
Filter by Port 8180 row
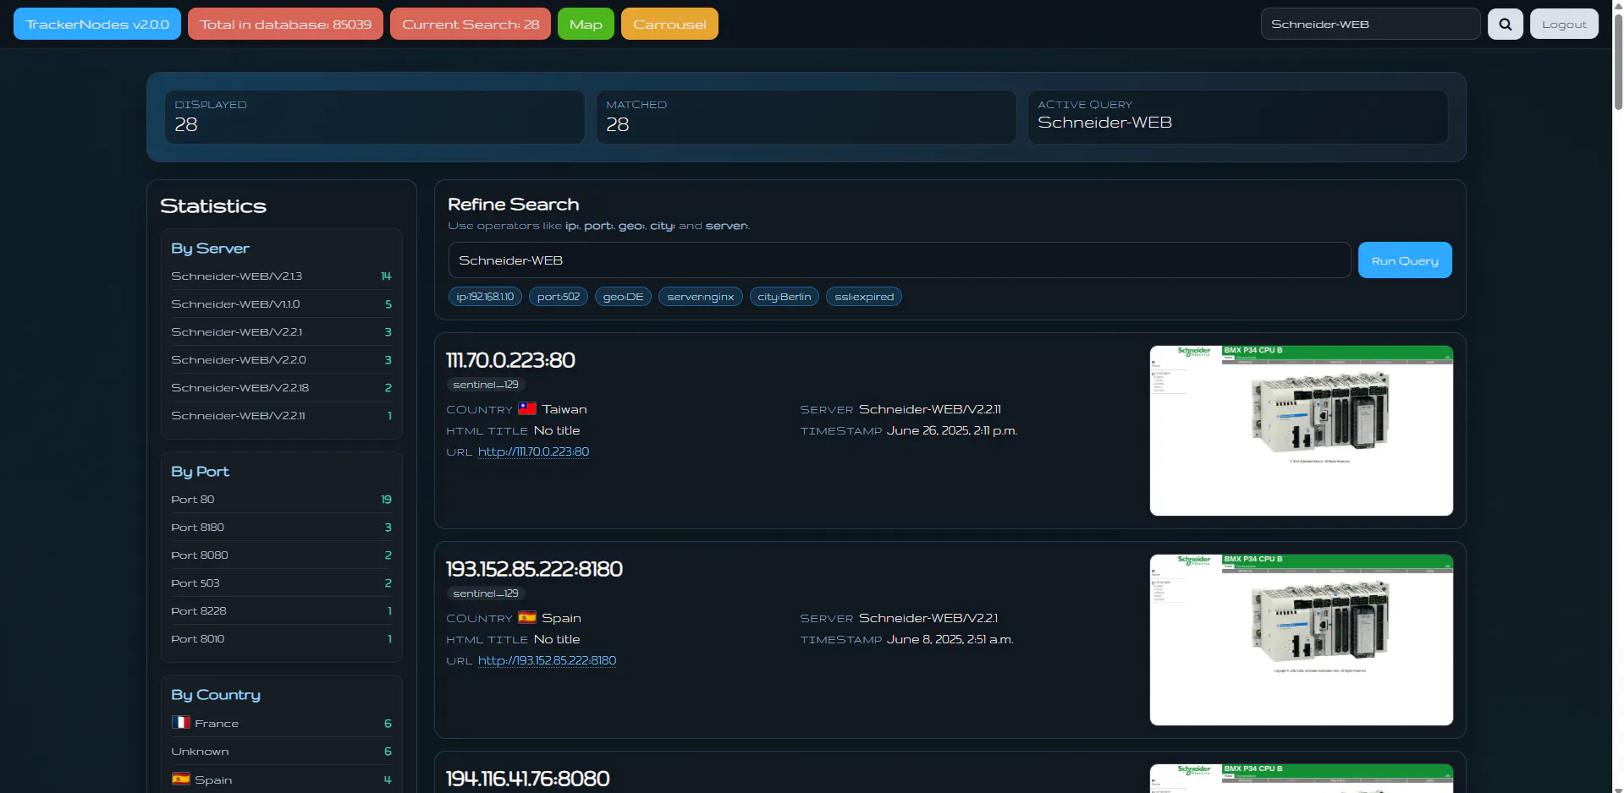[x=281, y=528]
